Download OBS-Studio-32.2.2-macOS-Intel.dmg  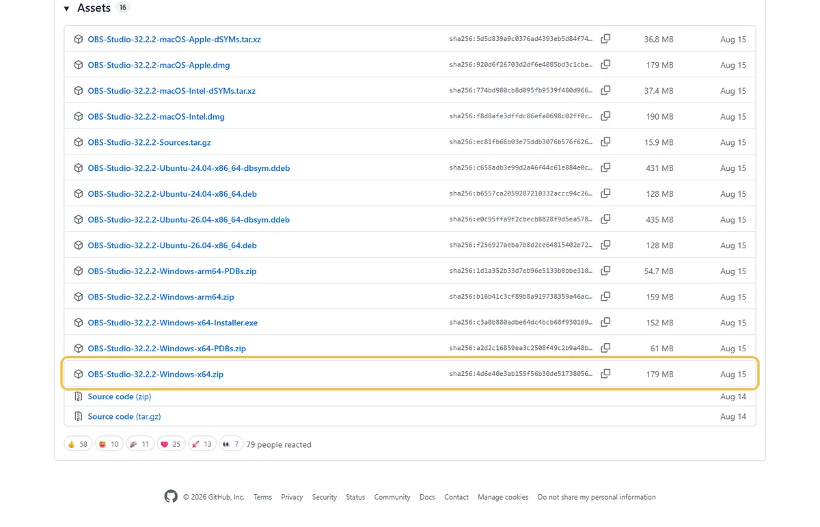(156, 116)
